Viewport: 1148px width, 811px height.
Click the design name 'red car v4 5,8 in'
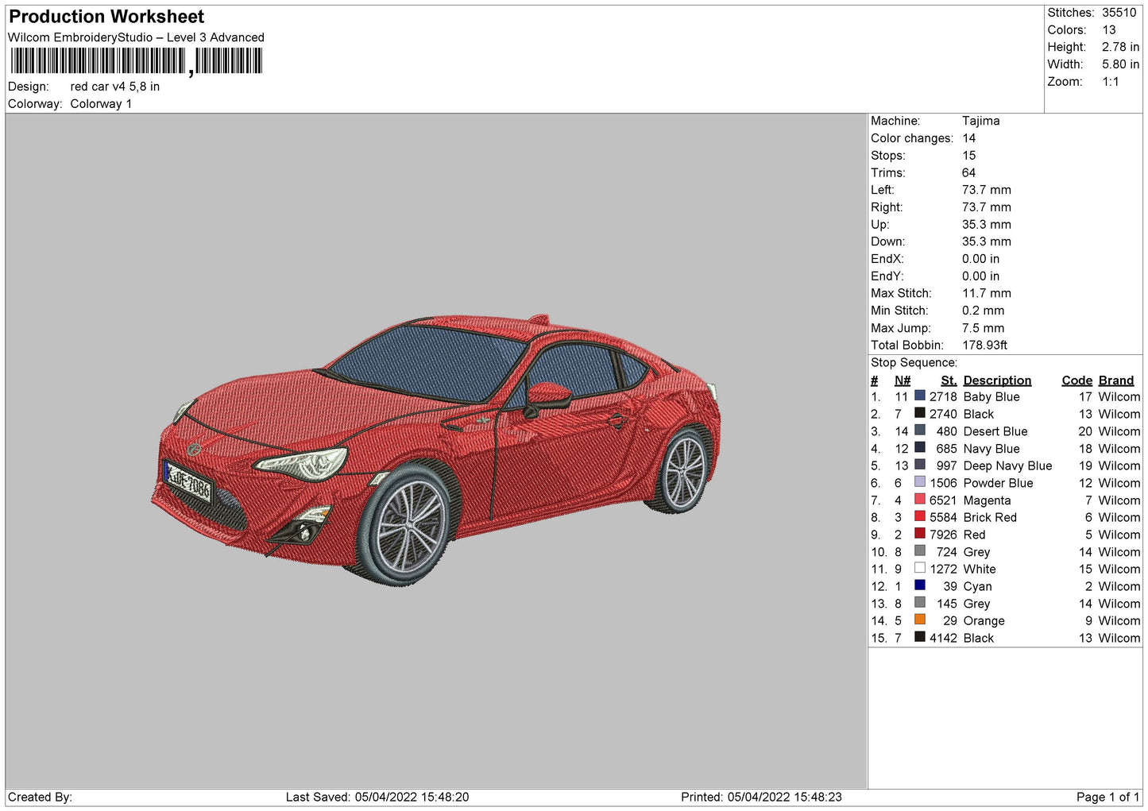coord(115,87)
